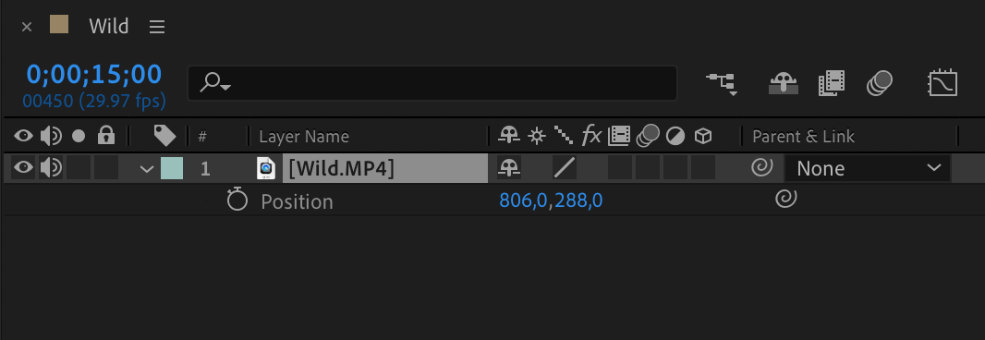Click the Position property pick whip spiral
This screenshot has height=340, width=985.
point(785,200)
